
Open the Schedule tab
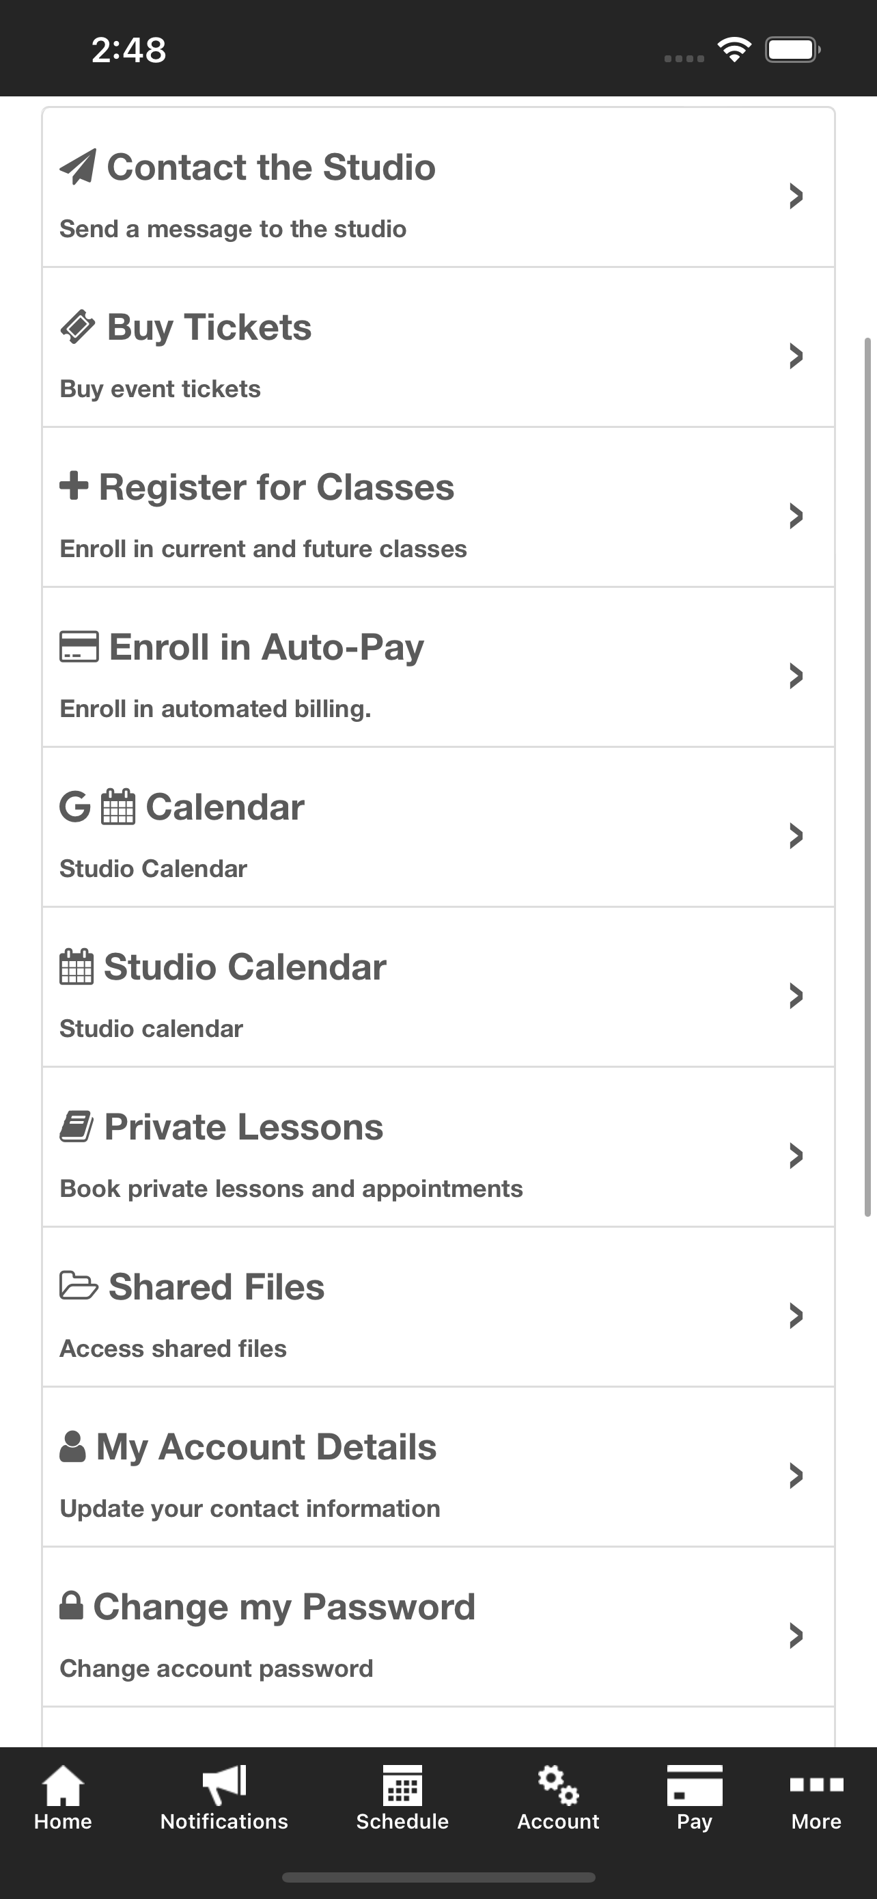pyautogui.click(x=402, y=1799)
